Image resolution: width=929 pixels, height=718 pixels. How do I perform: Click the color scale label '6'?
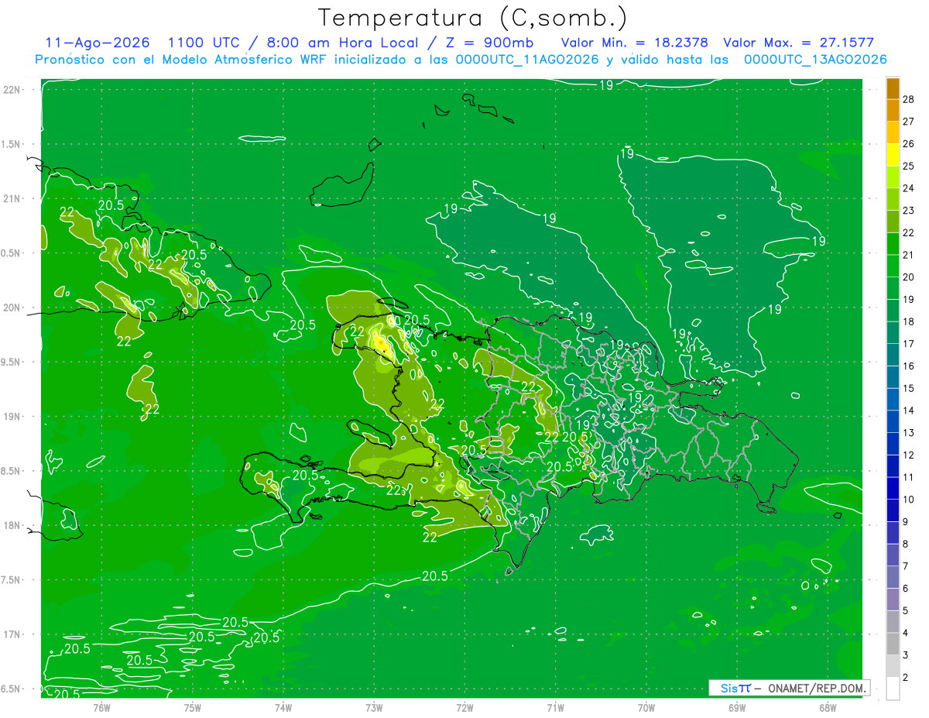[907, 589]
